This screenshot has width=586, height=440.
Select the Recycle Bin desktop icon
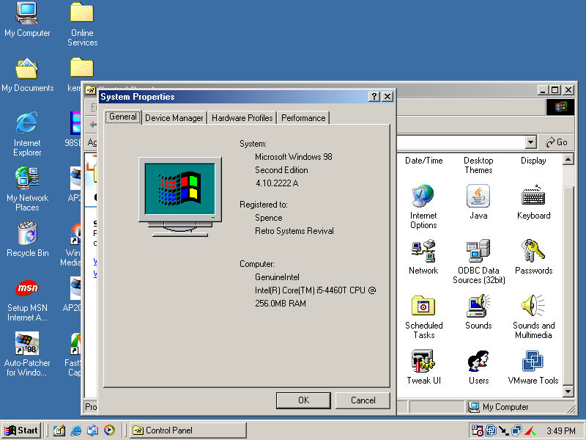tap(27, 233)
